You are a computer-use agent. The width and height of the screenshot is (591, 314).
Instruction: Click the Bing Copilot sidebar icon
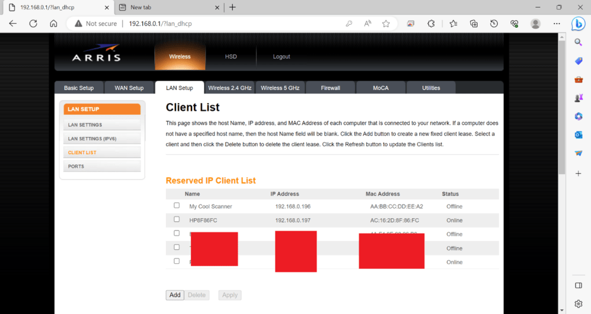point(578,24)
